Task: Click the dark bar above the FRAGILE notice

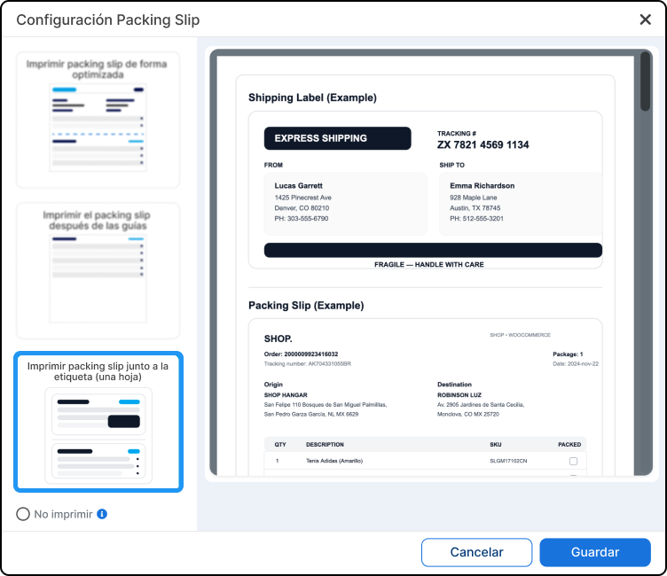Action: pyautogui.click(x=433, y=250)
